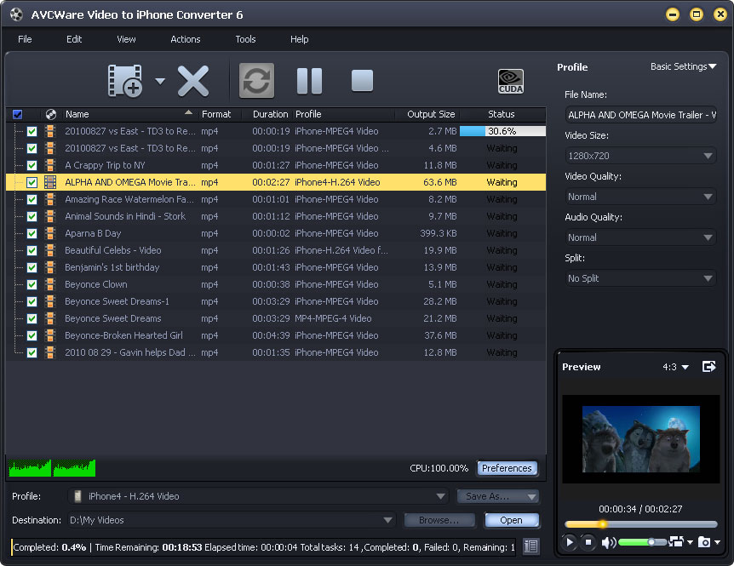The height and width of the screenshot is (566, 734).
Task: Mute the preview with speaker icon
Action: 608,543
